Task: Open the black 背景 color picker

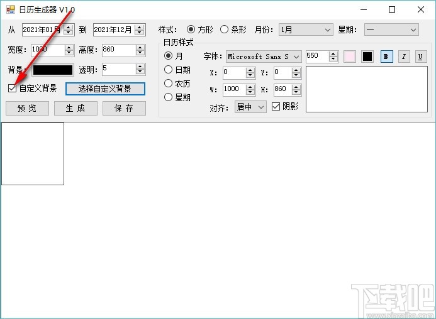Action: coord(53,70)
